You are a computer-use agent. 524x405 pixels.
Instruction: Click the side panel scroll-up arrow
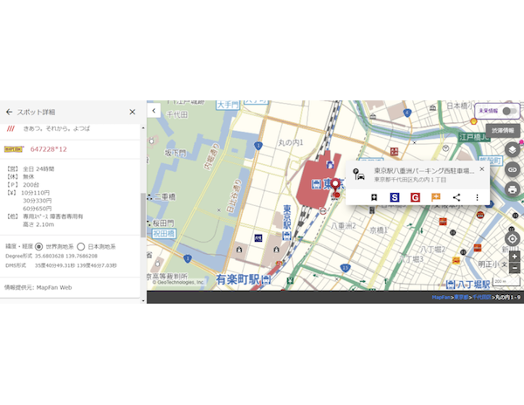tap(143, 128)
